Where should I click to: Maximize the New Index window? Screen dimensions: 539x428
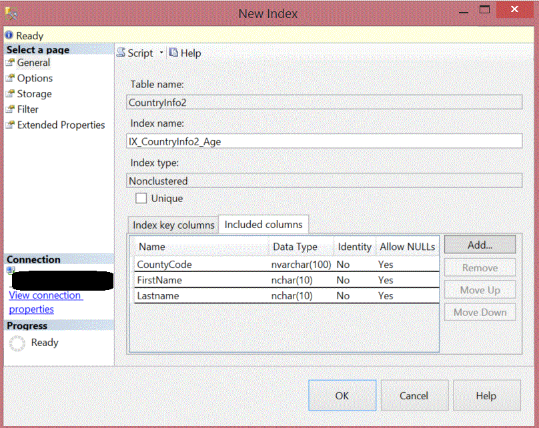coord(485,9)
